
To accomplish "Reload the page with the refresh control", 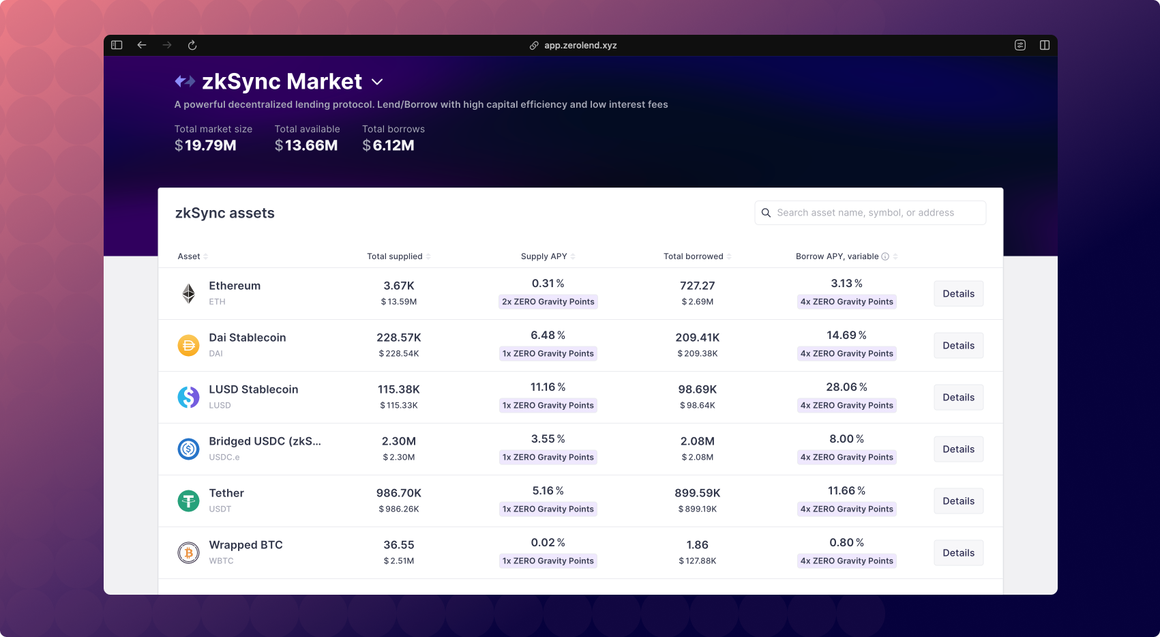I will [192, 45].
